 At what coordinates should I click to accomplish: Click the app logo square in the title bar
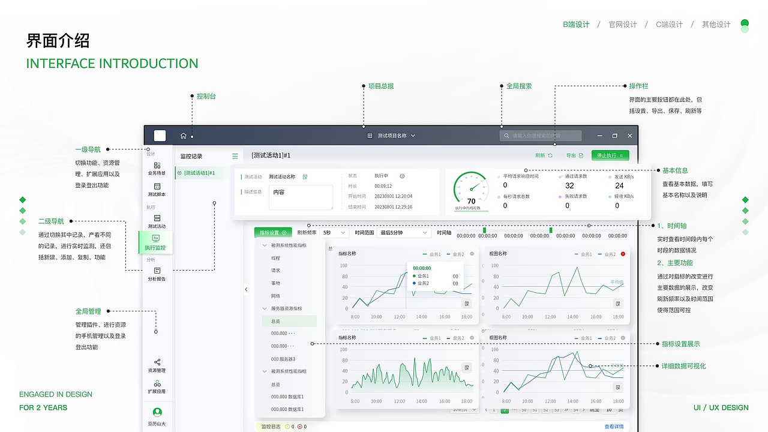tap(160, 136)
